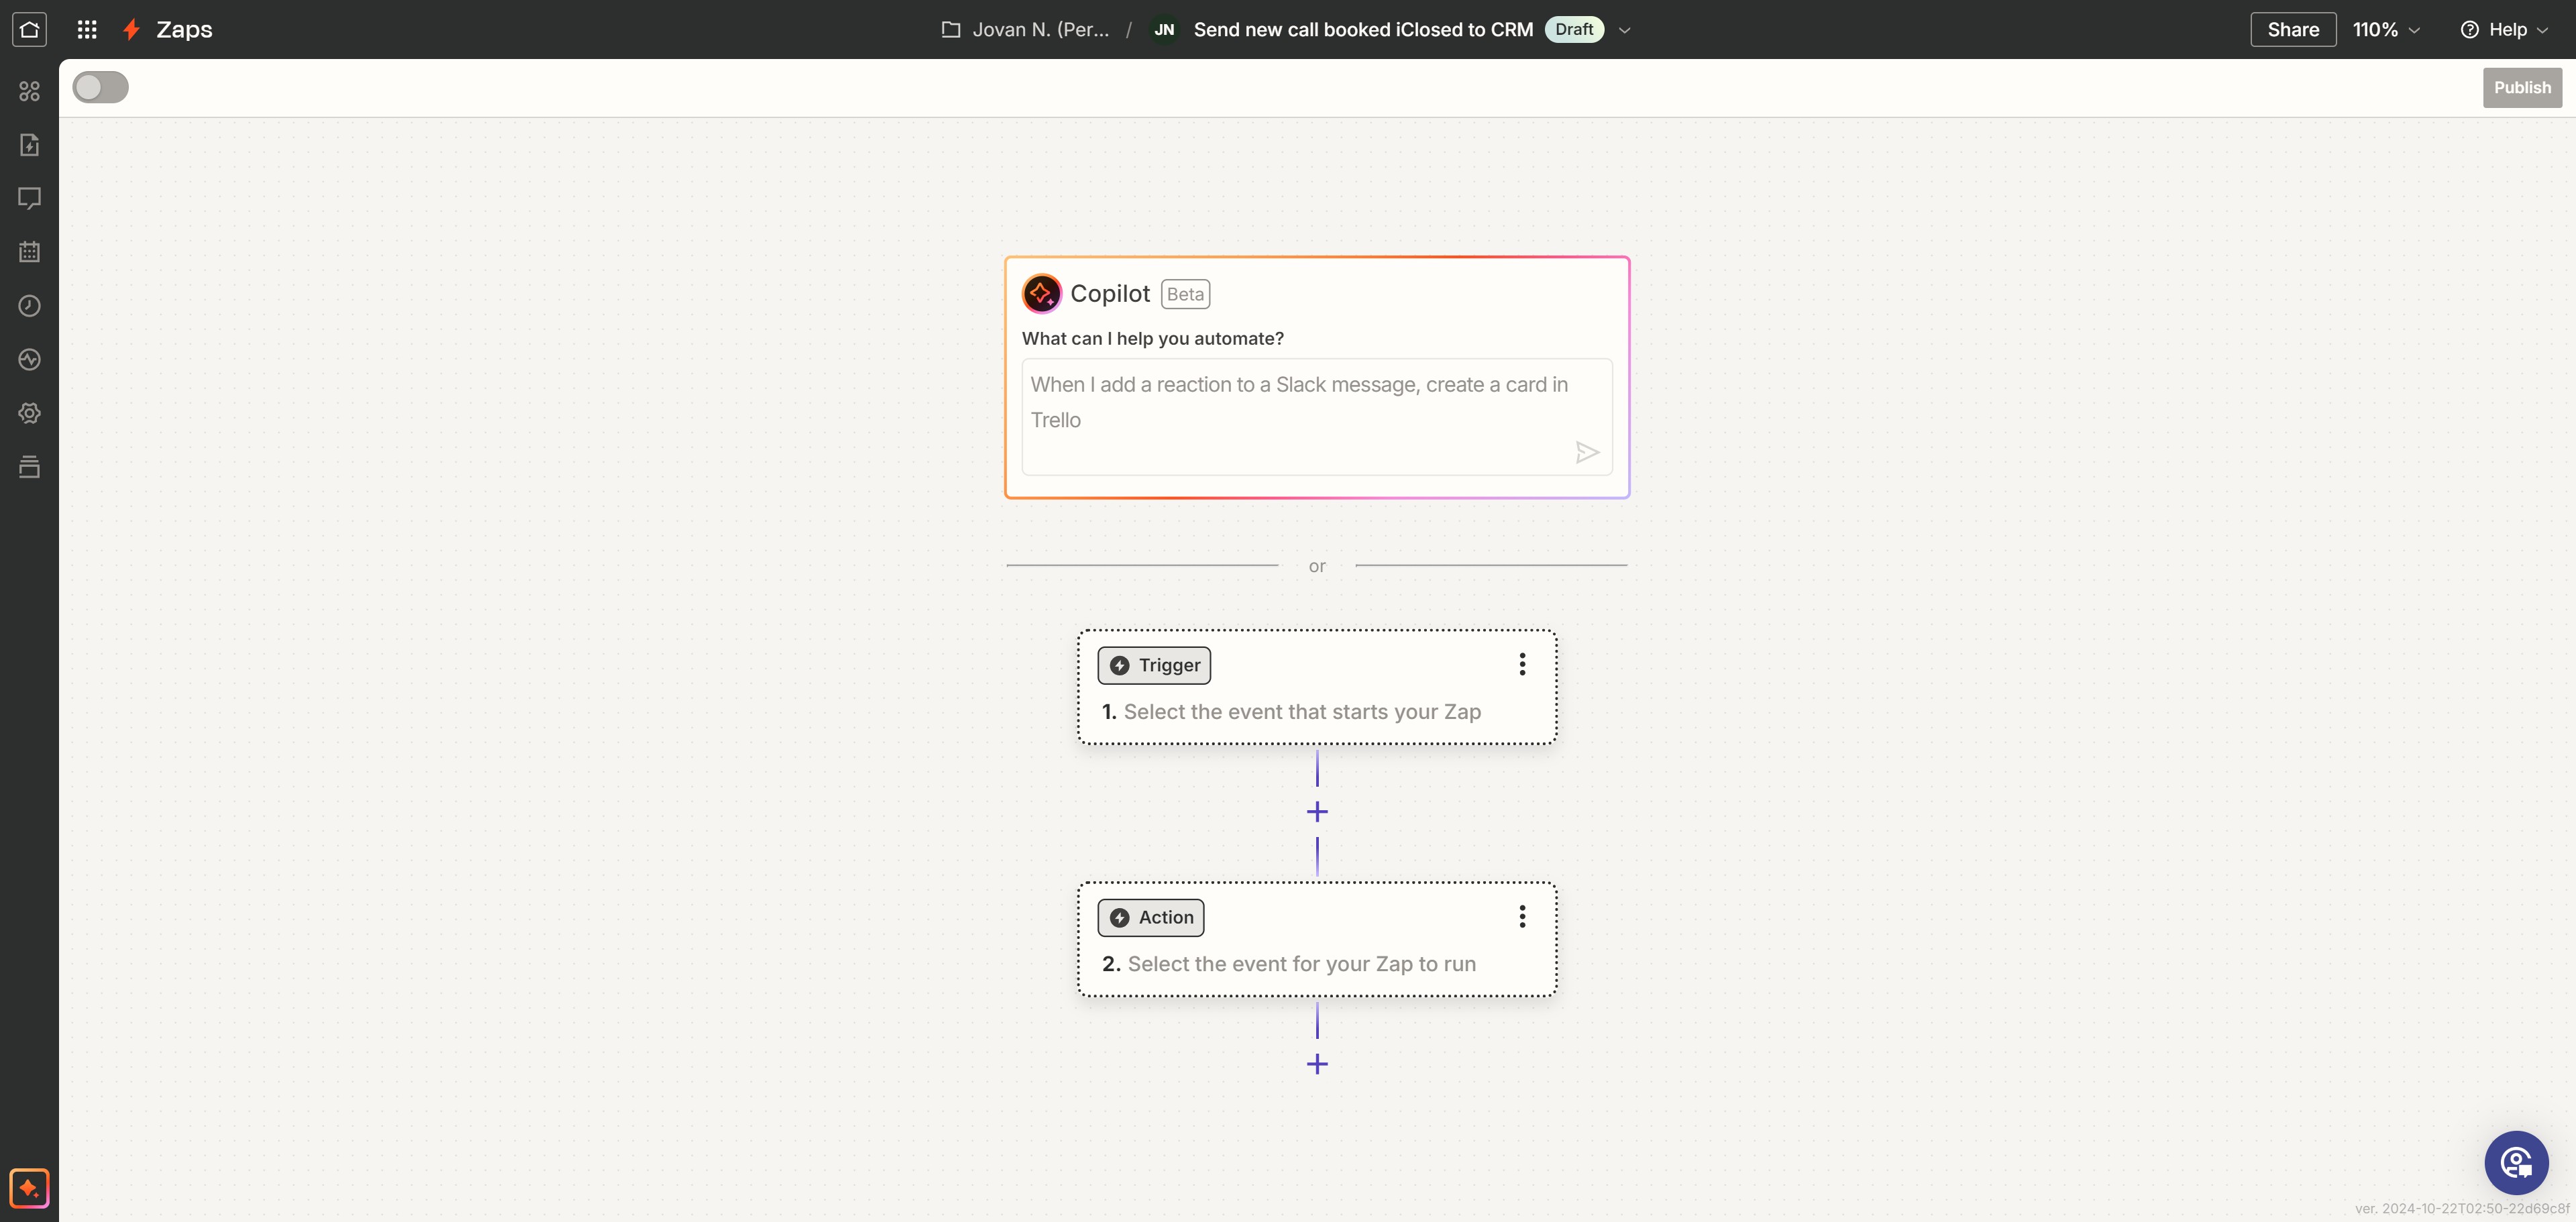This screenshot has height=1222, width=2576.
Task: Click the Publish button
Action: point(2521,87)
